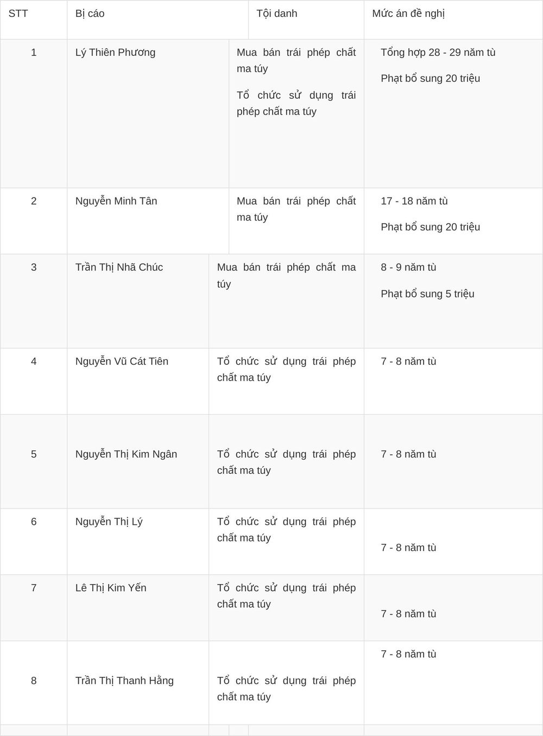Select the 17 - 18 năm tù sentence
This screenshot has height=736, width=543.
[x=414, y=201]
